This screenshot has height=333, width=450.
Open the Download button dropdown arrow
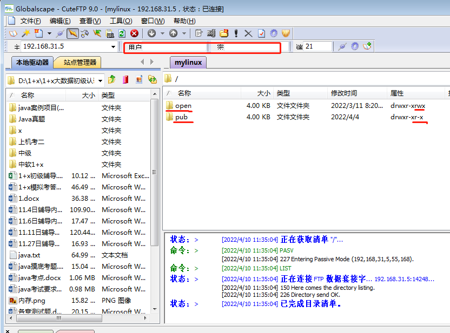coord(162,33)
